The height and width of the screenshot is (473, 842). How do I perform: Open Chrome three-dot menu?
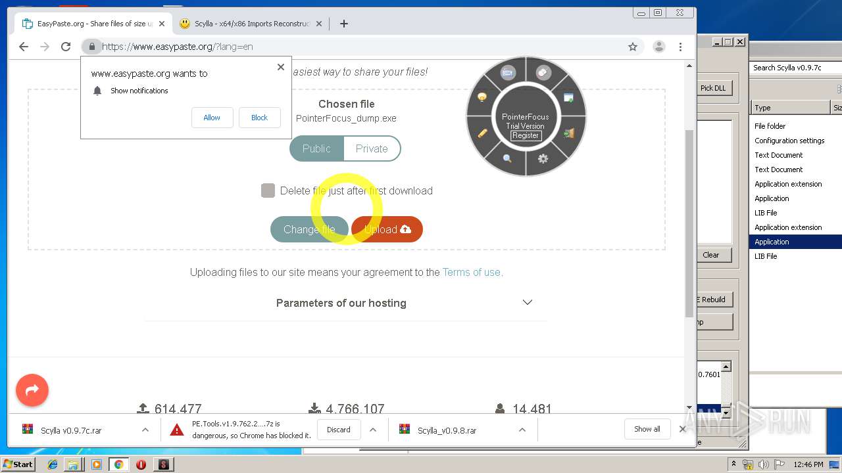pyautogui.click(x=681, y=47)
